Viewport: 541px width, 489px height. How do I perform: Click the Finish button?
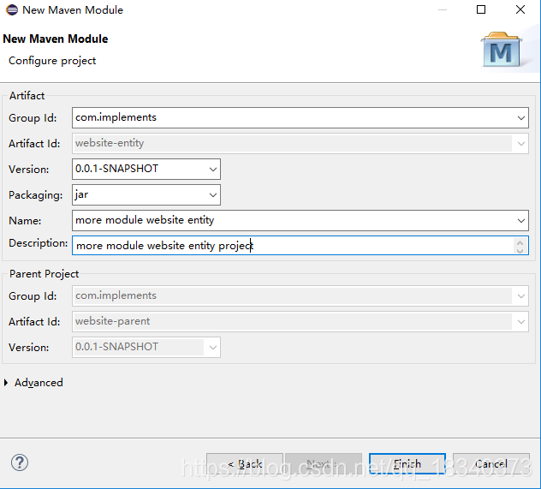(x=407, y=463)
